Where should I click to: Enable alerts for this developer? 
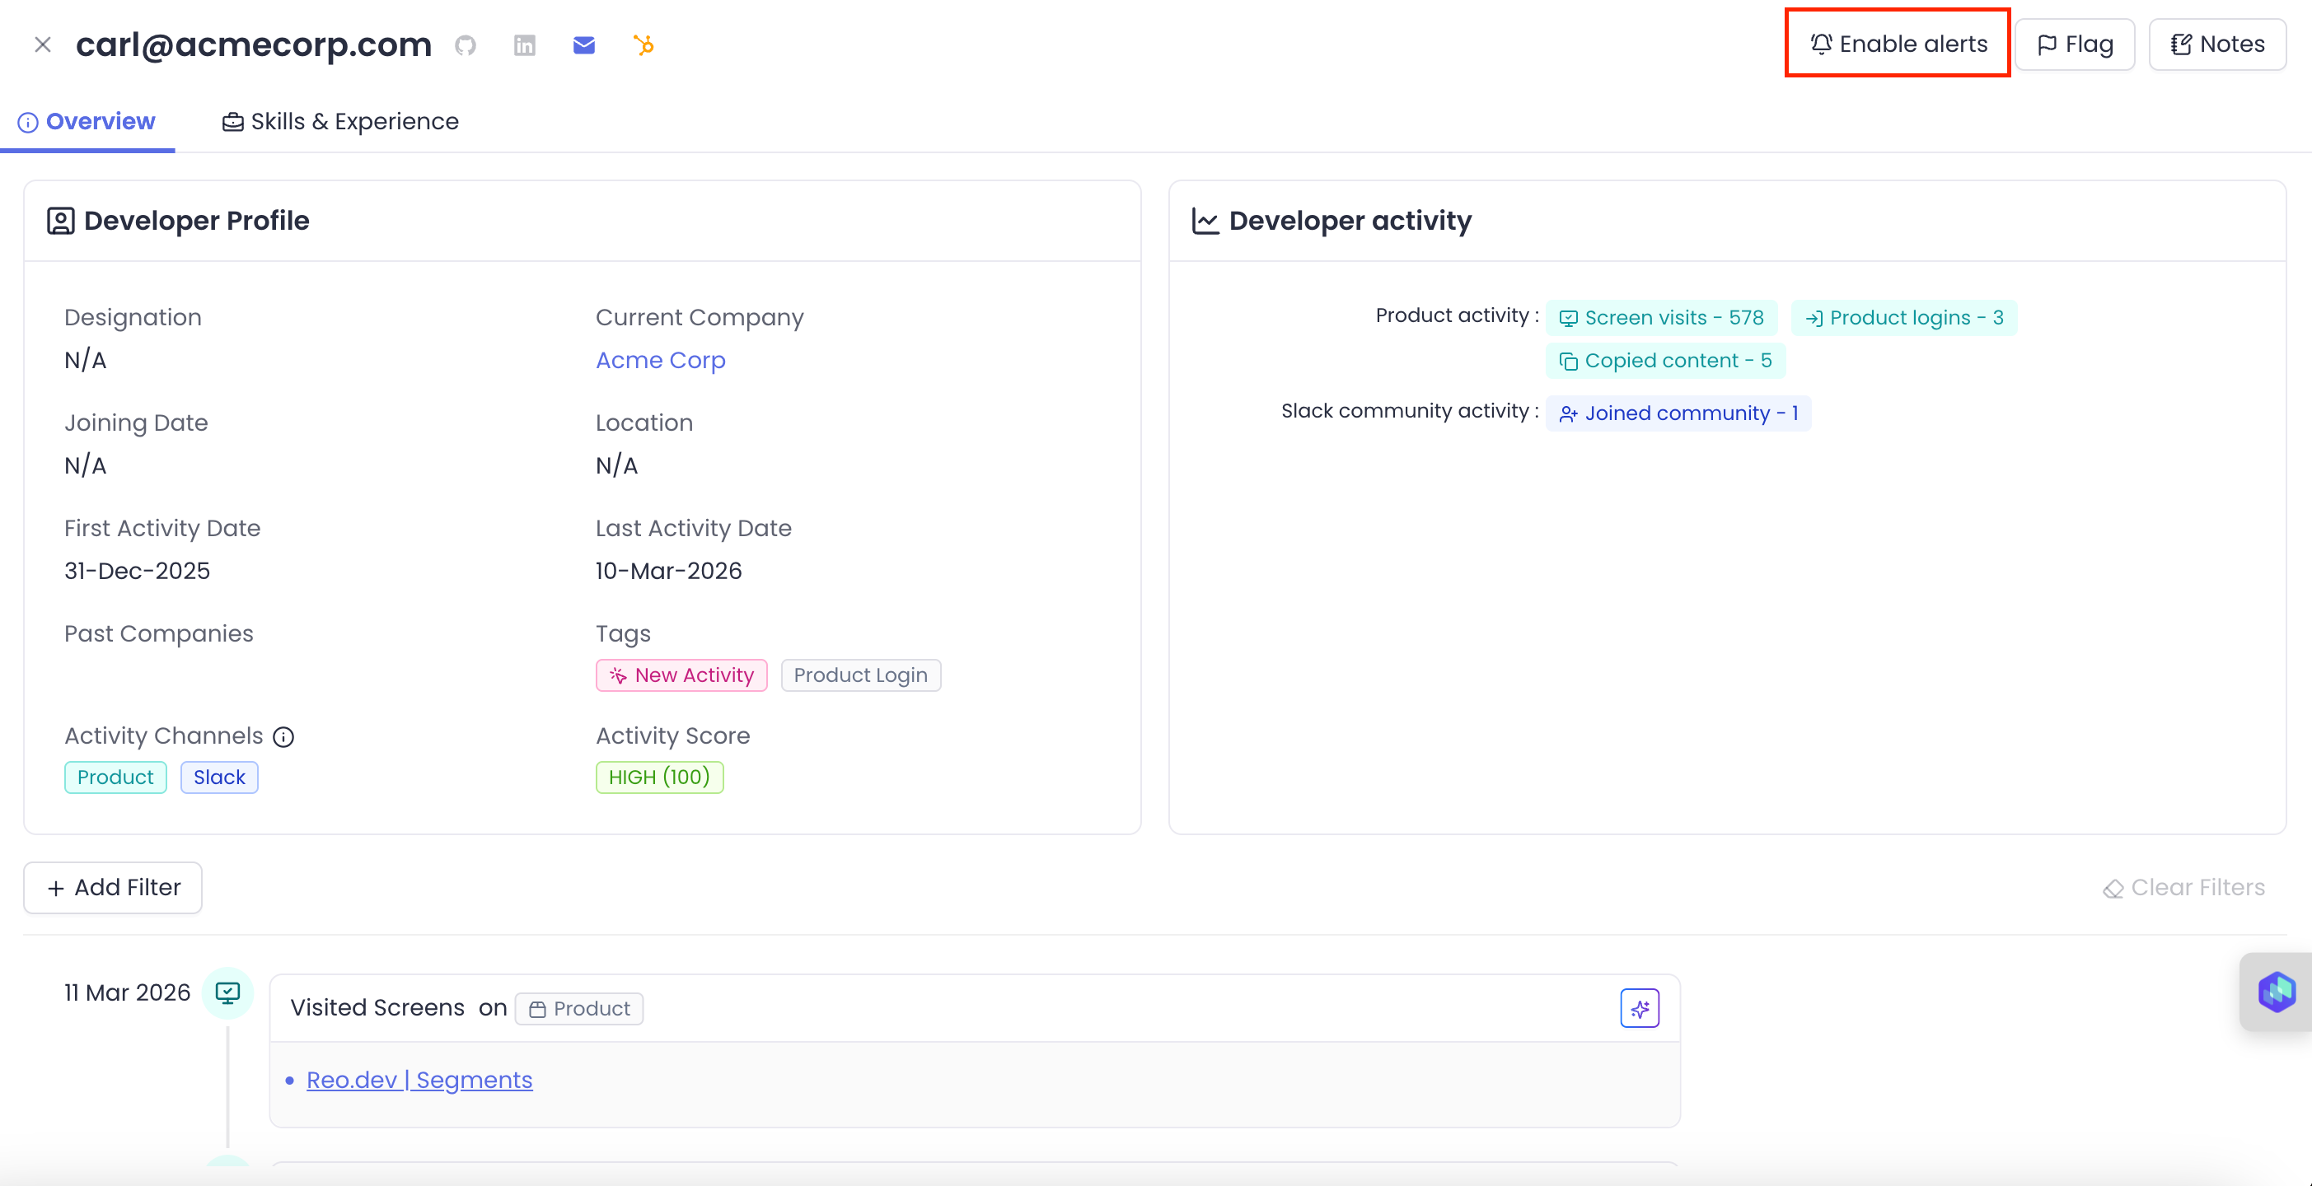(1898, 44)
